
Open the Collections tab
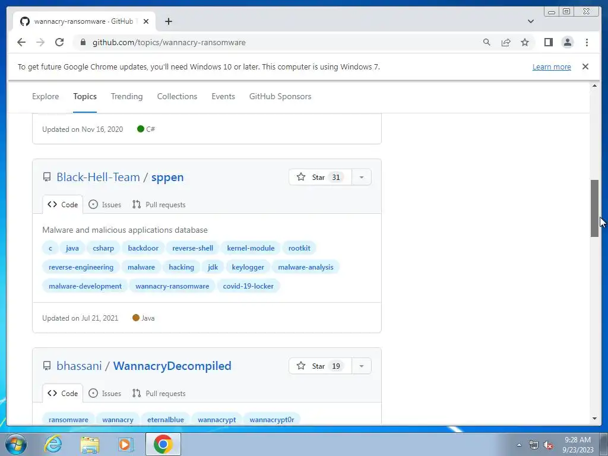coord(177,97)
